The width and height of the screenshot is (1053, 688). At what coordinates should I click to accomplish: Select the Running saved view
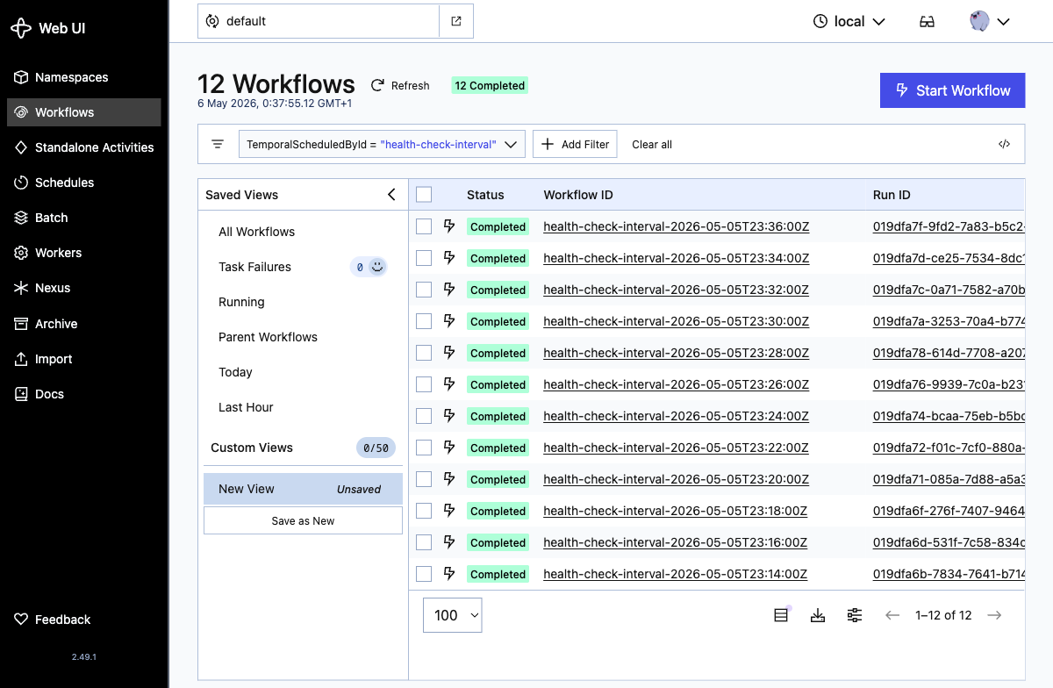(303, 302)
